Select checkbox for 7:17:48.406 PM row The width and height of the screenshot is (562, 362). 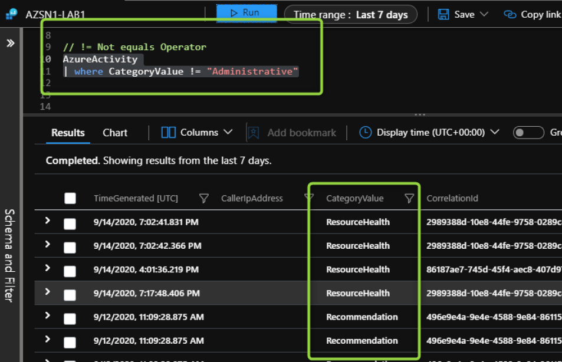70,295
